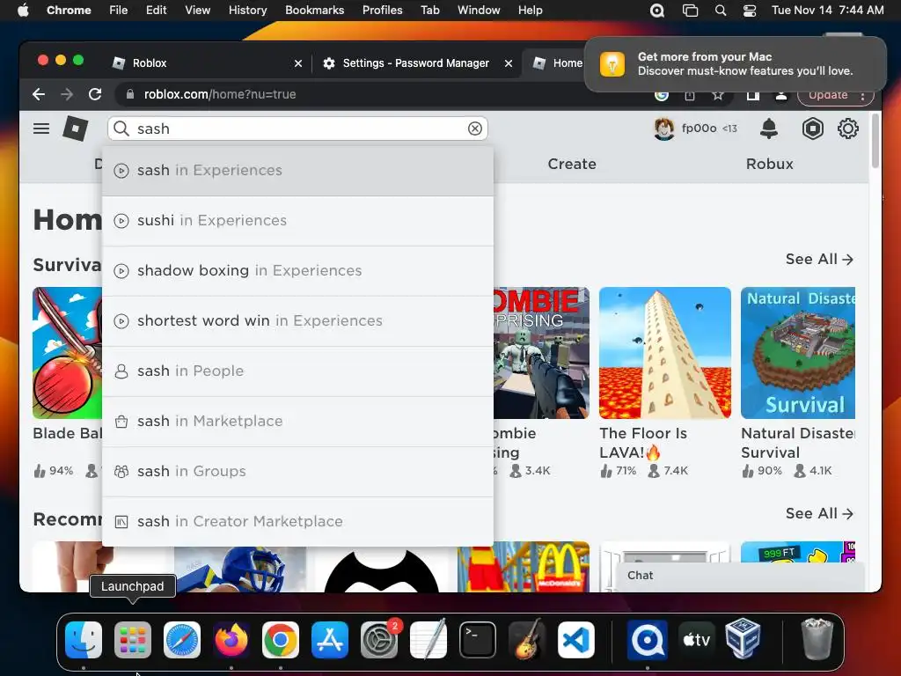Open the fp00o profile name link

(699, 129)
